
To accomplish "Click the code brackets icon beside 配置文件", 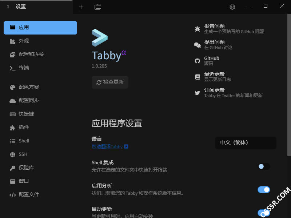I will pos(13,195).
